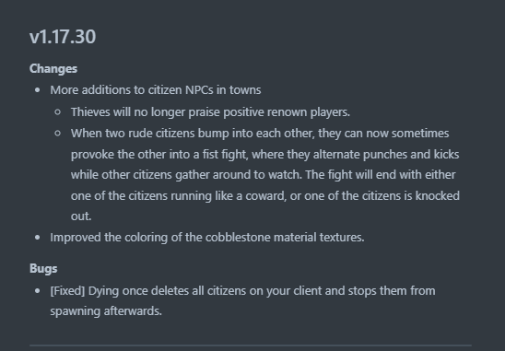This screenshot has width=505, height=351.
Task: Click the "while other citizens gather around" line
Action: click(264, 175)
